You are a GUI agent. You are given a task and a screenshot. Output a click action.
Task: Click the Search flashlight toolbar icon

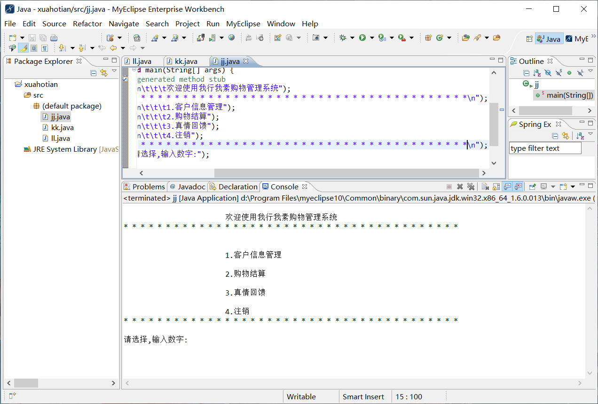(477, 38)
